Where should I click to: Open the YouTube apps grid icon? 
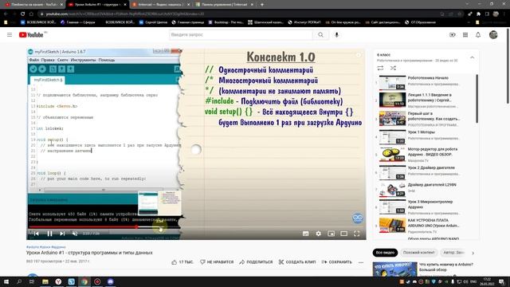tap(465, 35)
